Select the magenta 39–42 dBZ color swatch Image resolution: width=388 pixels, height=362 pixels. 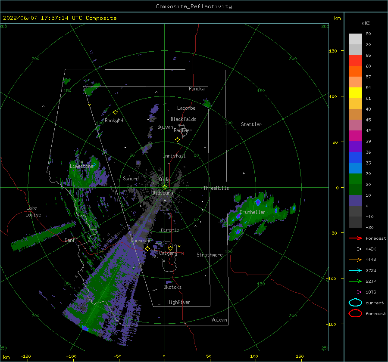[355, 136]
